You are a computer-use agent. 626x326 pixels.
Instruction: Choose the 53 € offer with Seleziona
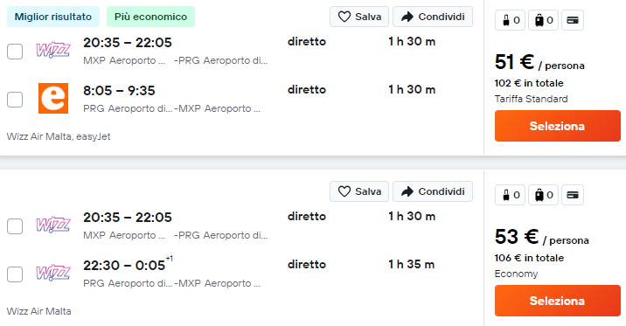click(x=557, y=301)
